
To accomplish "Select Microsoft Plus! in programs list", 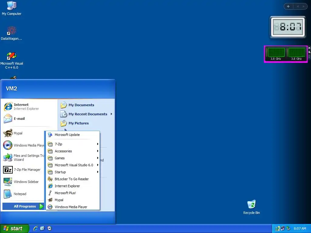I will coord(73,193).
